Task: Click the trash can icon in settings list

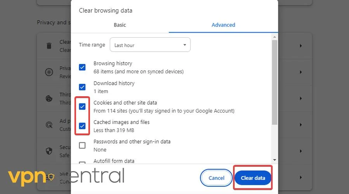Action: pyautogui.click(x=49, y=46)
